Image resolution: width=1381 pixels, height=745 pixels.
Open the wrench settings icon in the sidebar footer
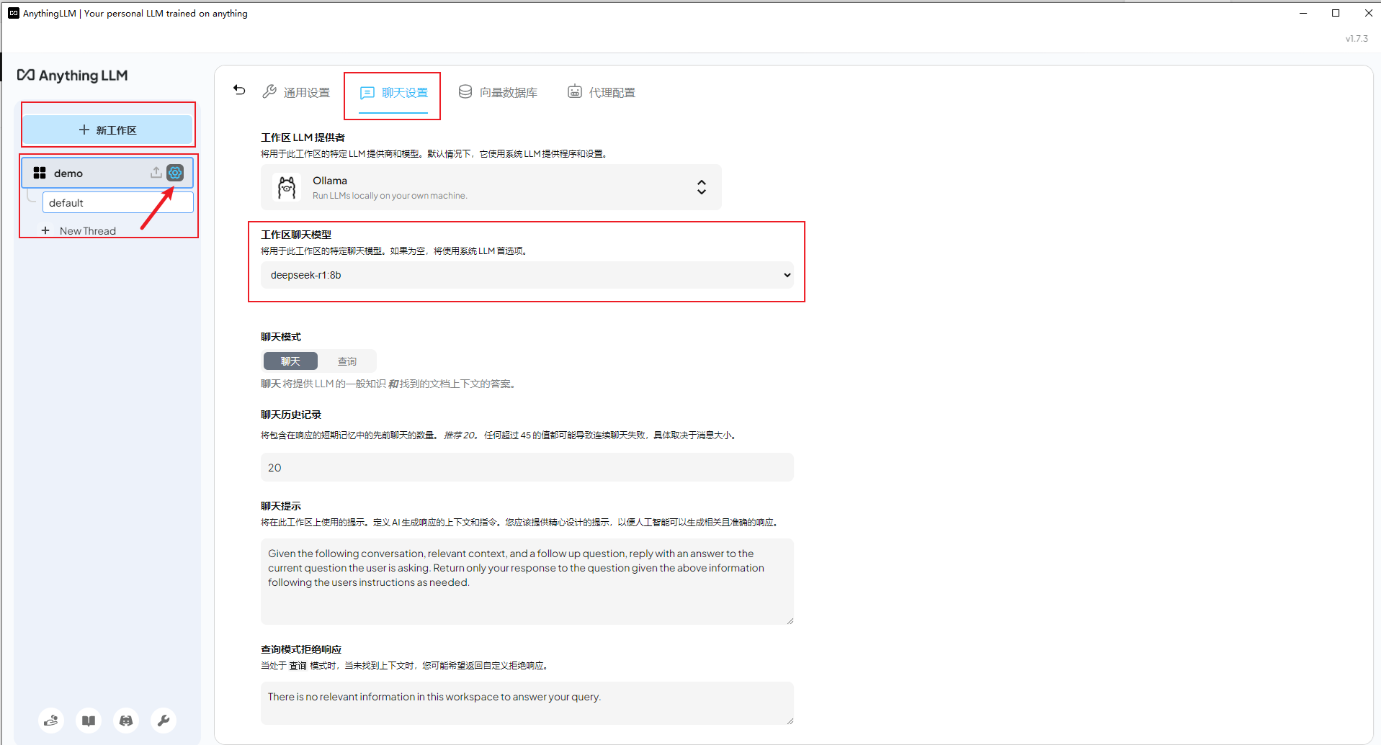[x=164, y=720]
